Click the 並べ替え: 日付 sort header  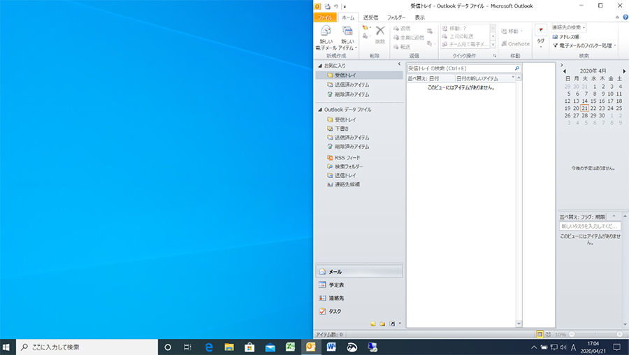click(x=431, y=78)
